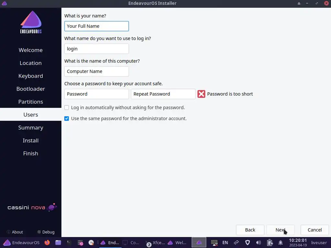This screenshot has width=331, height=248.
Task: Open the shield firewall tray icon
Action: tap(247, 243)
